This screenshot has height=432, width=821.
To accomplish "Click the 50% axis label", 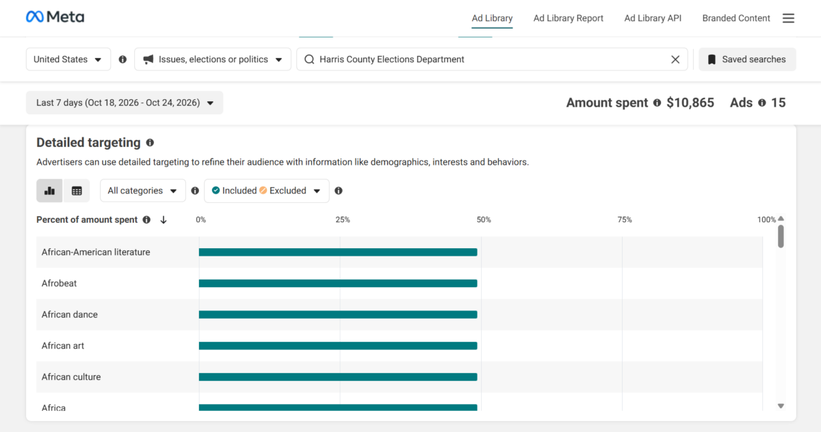I will click(x=484, y=220).
